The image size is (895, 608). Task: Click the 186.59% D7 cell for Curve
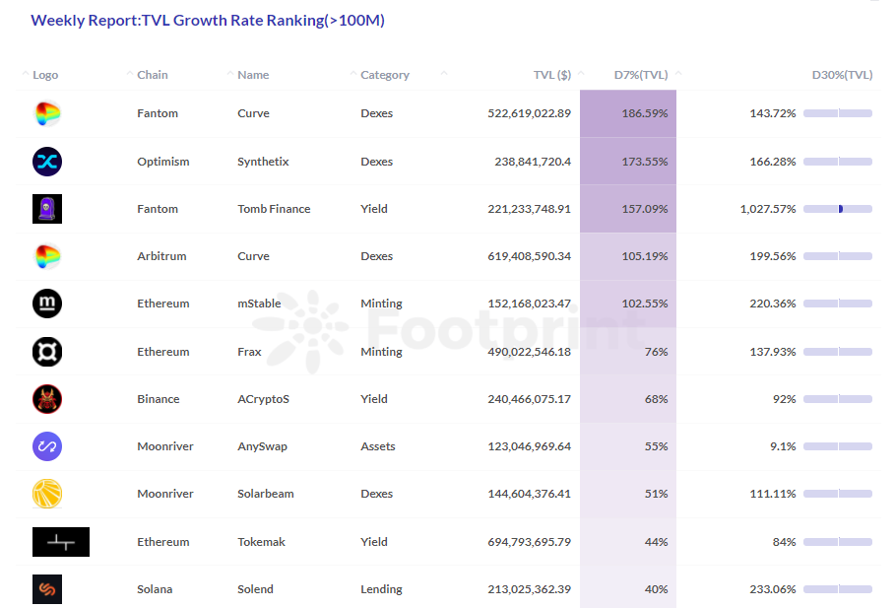[644, 114]
